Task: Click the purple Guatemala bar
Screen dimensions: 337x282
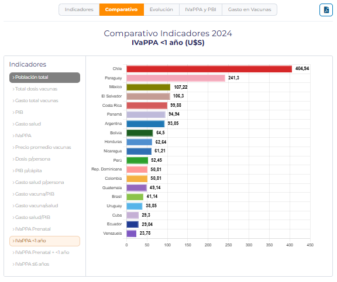Action: click(137, 188)
